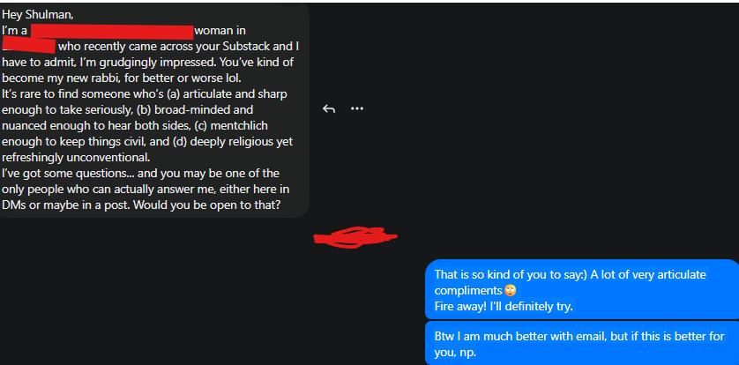The width and height of the screenshot is (739, 365).
Task: Open the three-dot more options menu
Action: tap(357, 109)
